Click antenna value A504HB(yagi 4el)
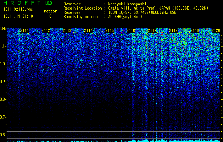 [125, 17]
